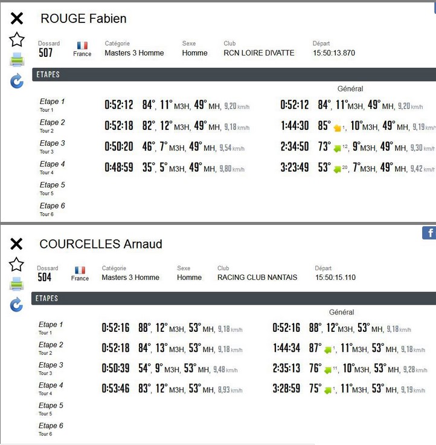The height and width of the screenshot is (445, 436).
Task: Open Etape 5 in ROUGE Fabien's list
Action: tap(53, 185)
